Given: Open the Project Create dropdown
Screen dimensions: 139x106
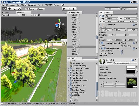Looking at the screenshot, I should click(72, 60).
